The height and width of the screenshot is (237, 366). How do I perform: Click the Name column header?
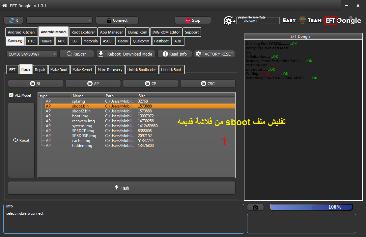(87, 96)
